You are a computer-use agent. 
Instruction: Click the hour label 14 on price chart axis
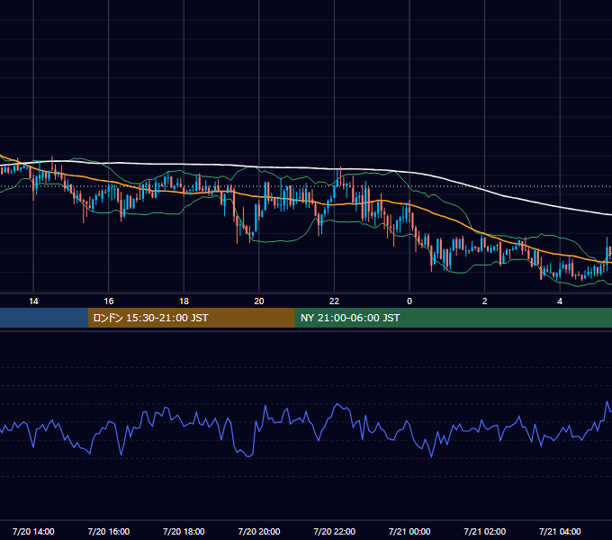coord(33,301)
